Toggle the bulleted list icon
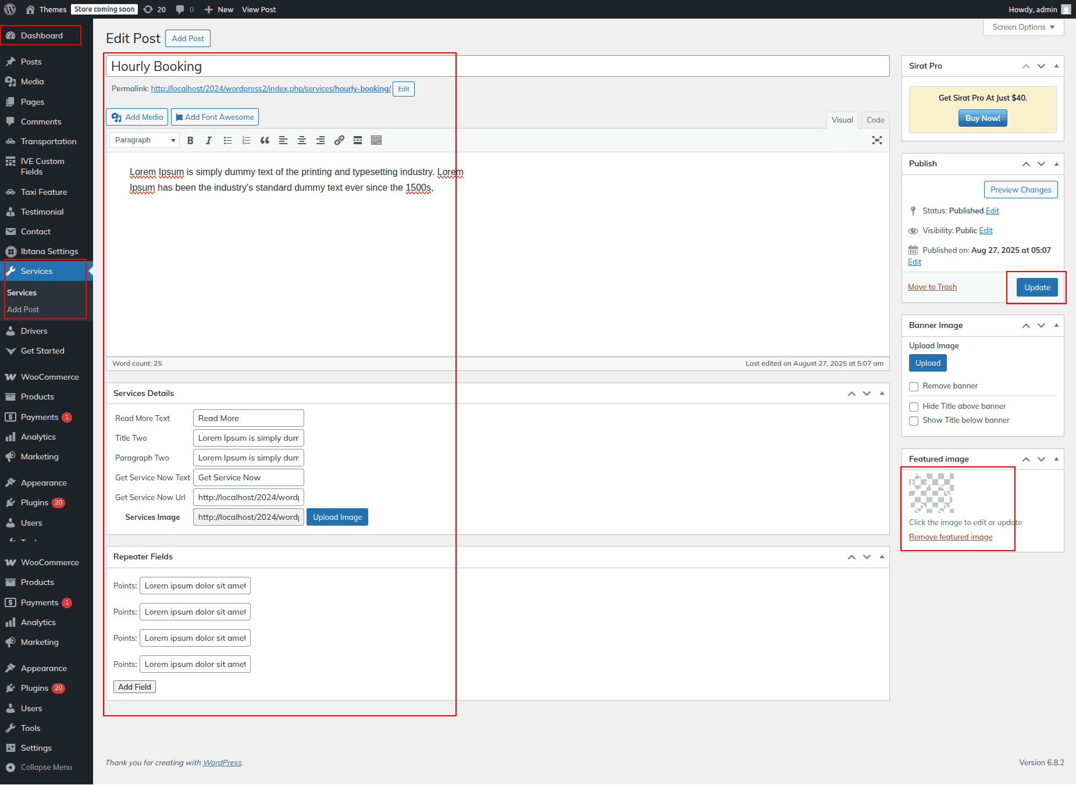The height and width of the screenshot is (785, 1076). (227, 140)
